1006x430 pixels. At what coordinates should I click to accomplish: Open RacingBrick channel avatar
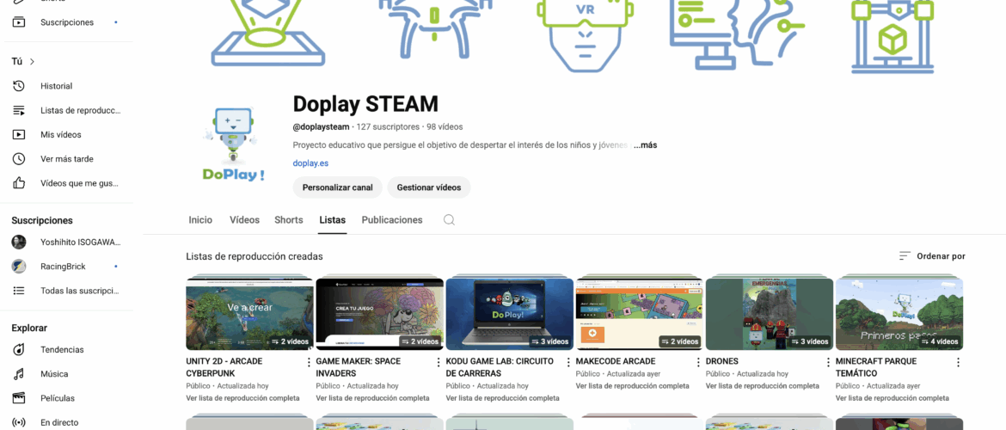click(19, 267)
